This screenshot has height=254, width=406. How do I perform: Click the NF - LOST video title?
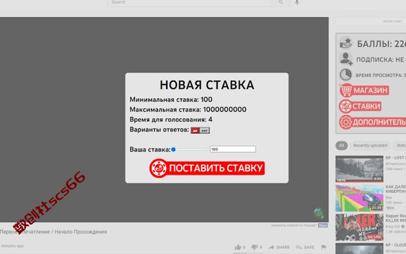click(396, 158)
